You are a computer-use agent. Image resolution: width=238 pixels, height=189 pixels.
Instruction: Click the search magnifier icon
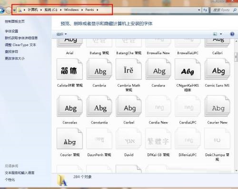(235, 10)
